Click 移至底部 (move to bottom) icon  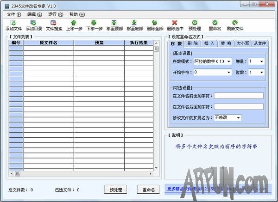[x=134, y=23]
